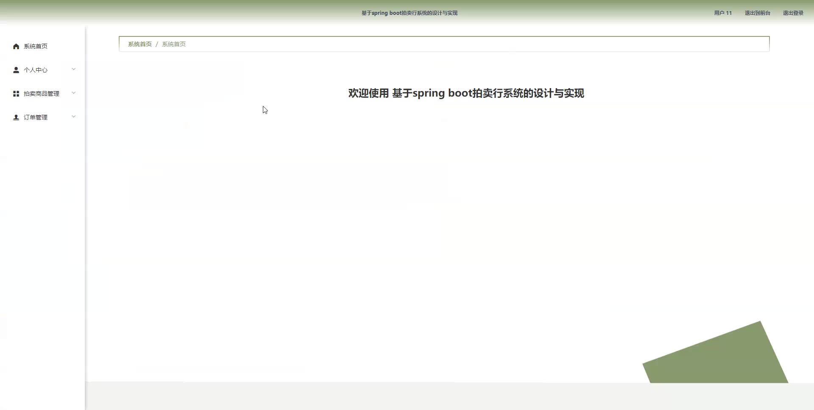
Task: Click 退出到前台 in the top bar
Action: pos(757,13)
